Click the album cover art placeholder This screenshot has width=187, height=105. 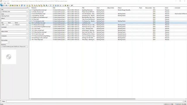pos(8,57)
